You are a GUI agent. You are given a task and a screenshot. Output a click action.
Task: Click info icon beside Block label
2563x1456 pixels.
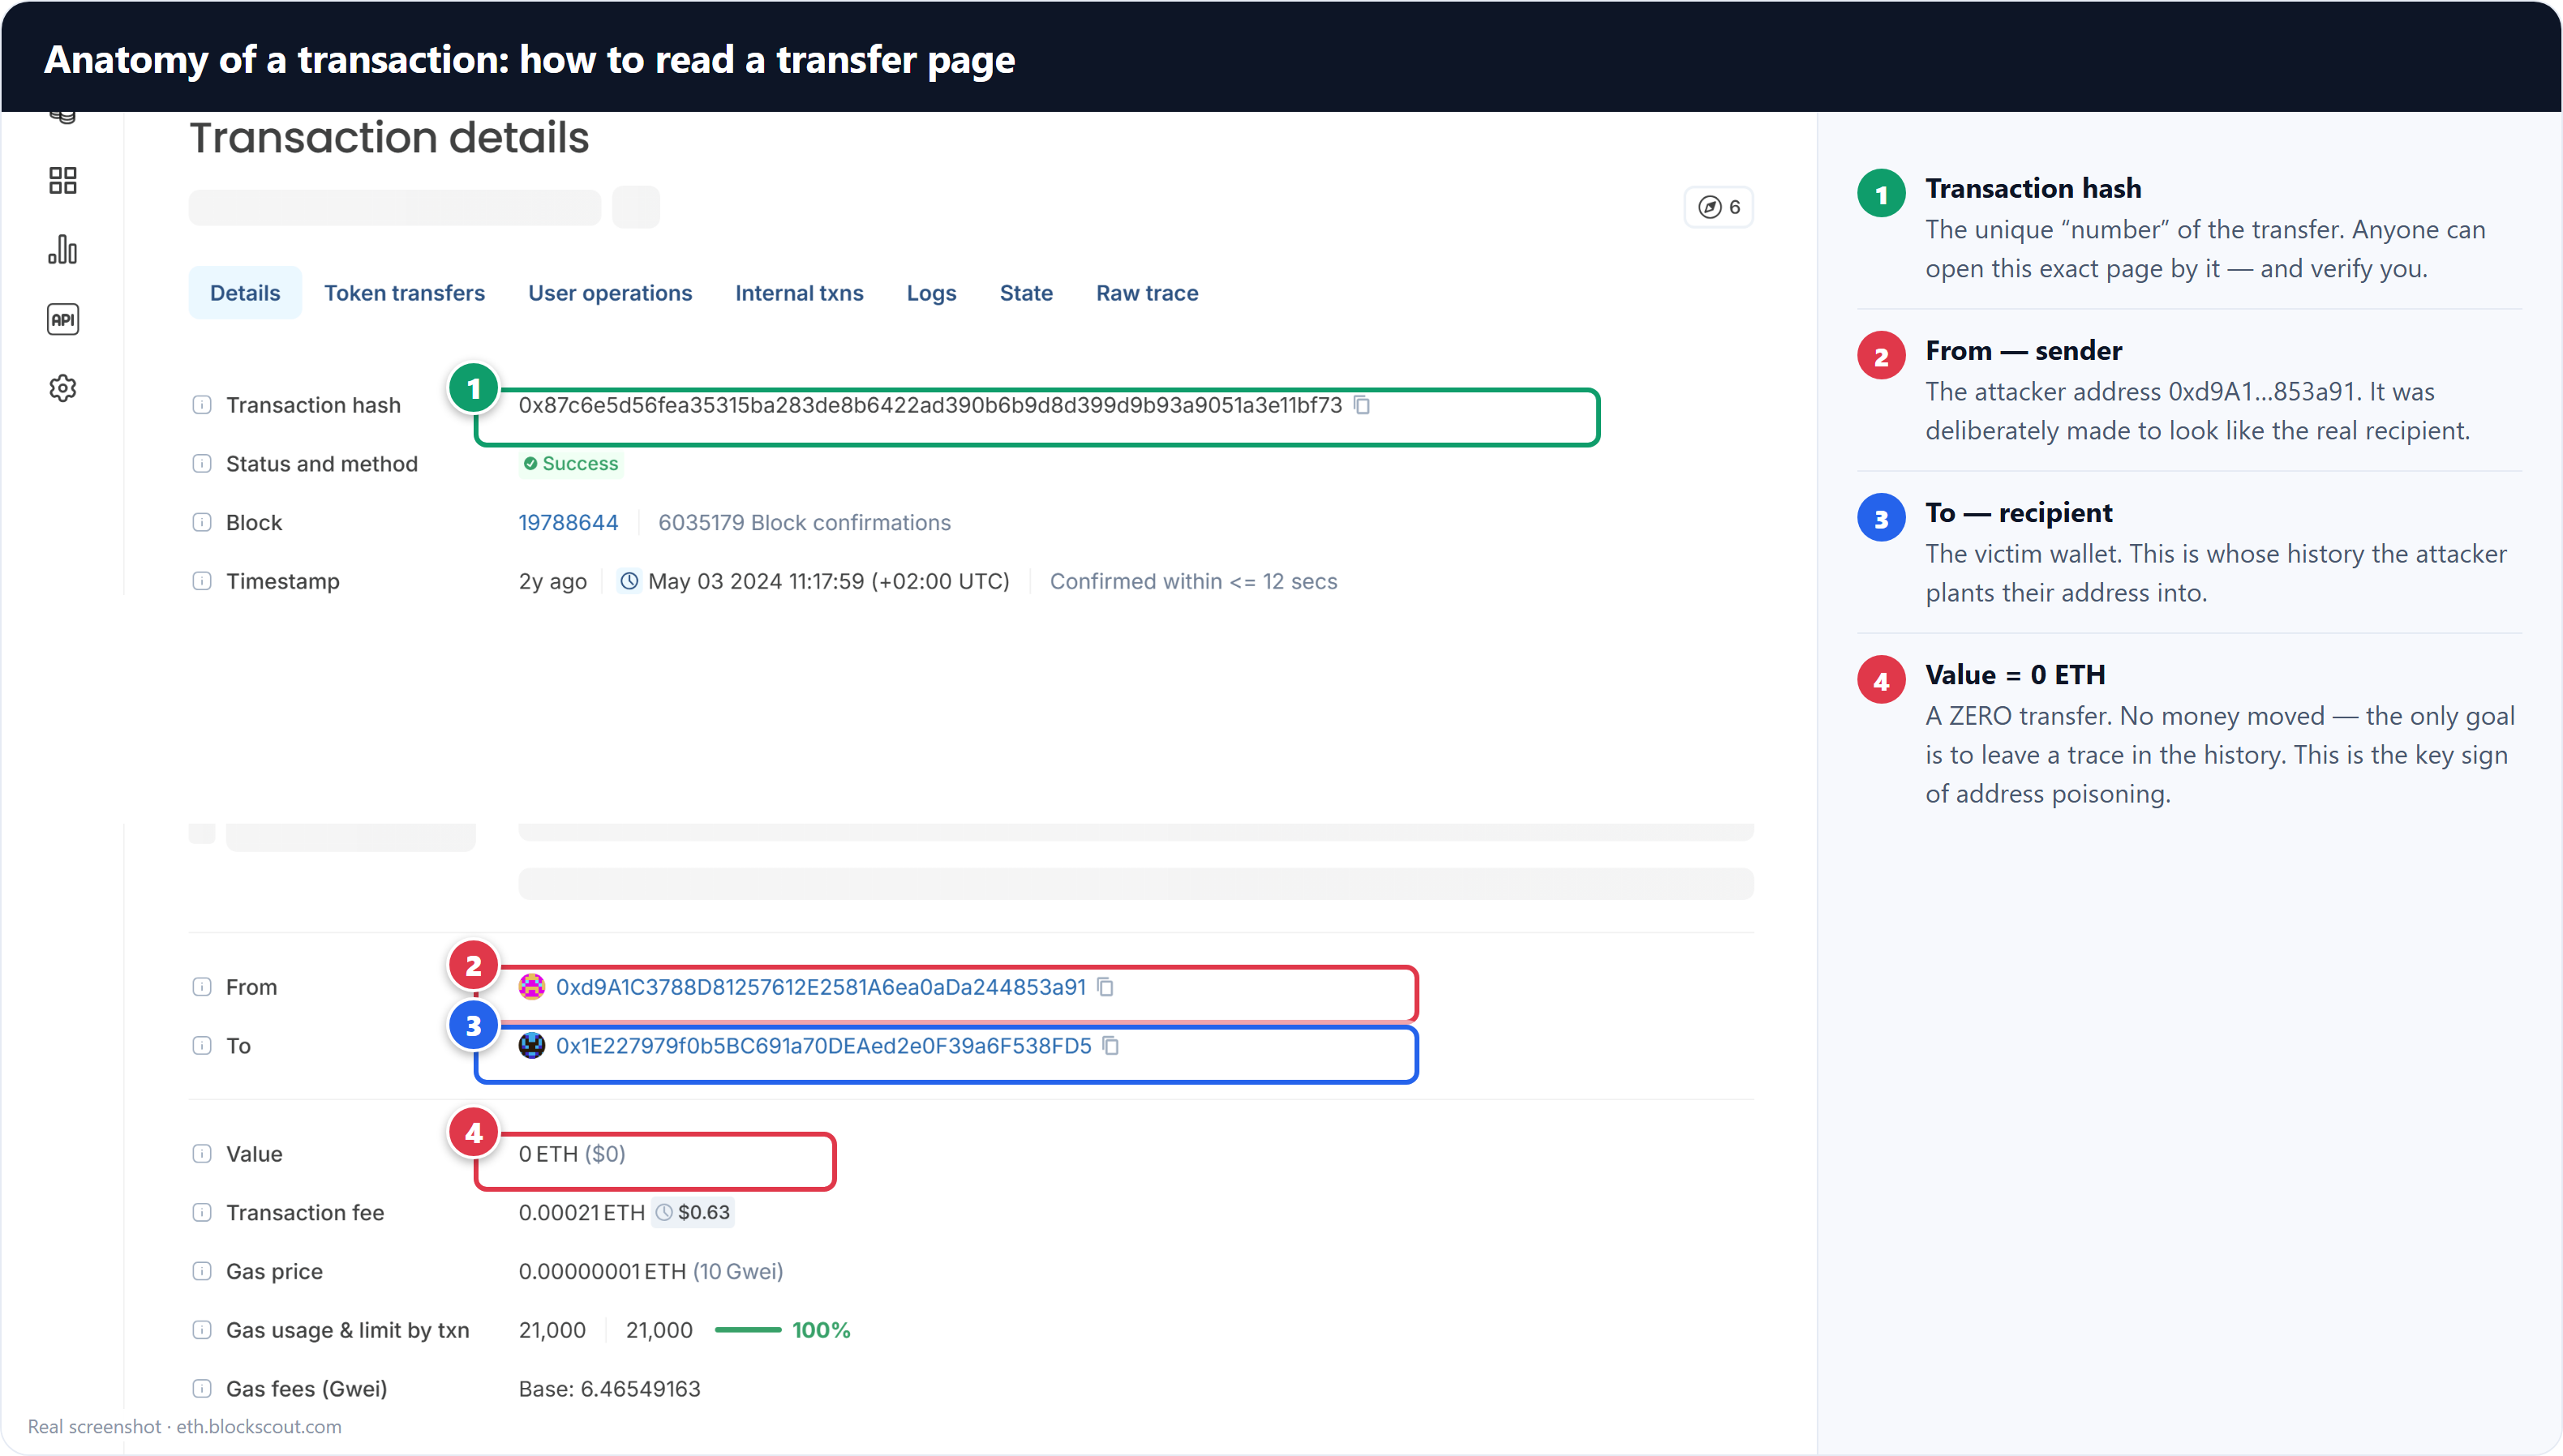point(202,522)
